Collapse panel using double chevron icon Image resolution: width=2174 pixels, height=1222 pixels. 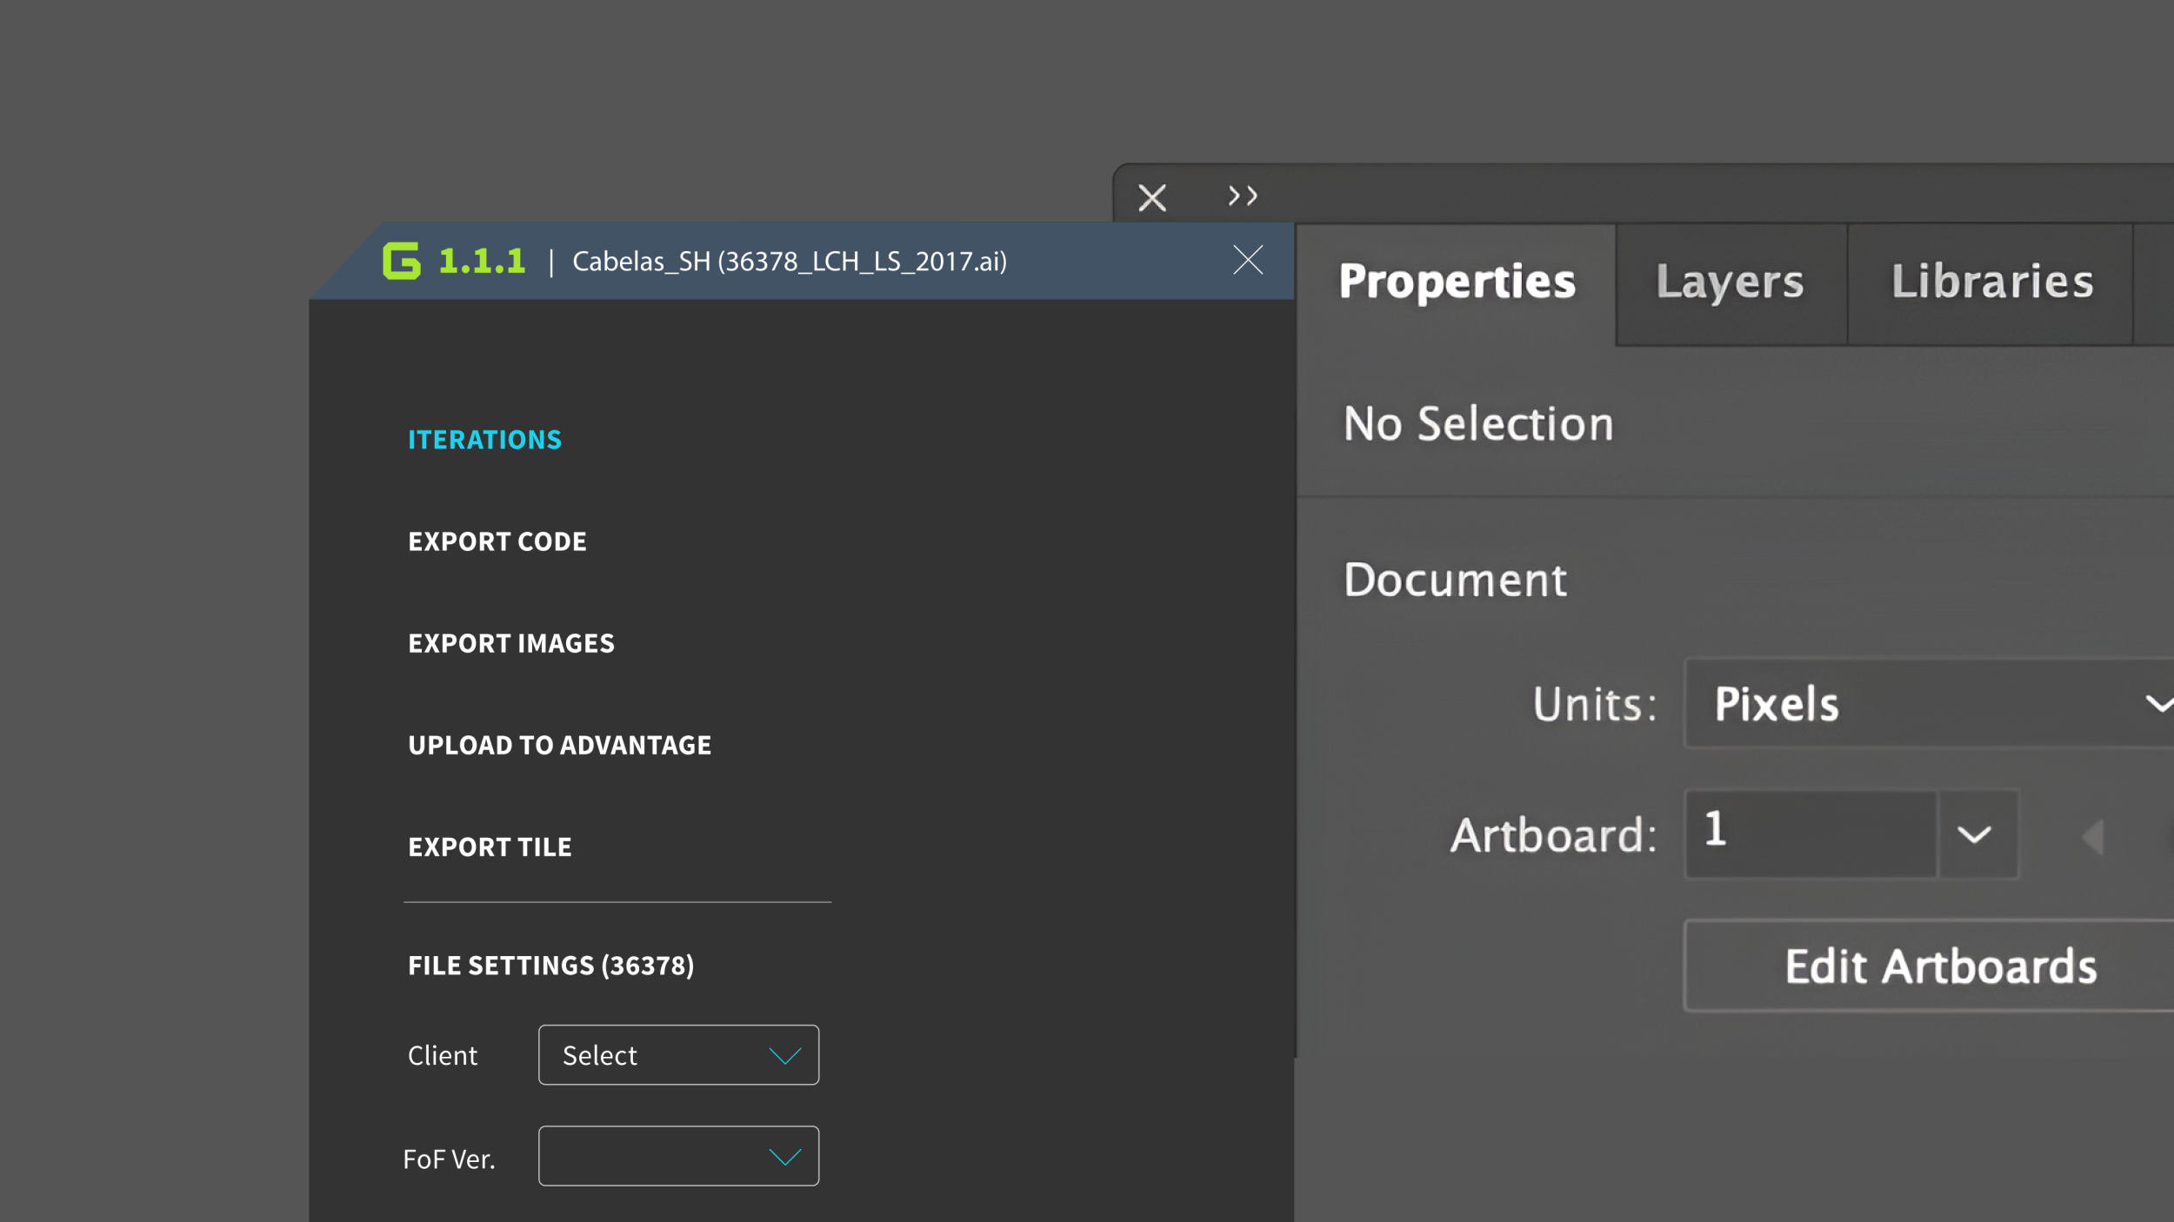pyautogui.click(x=1243, y=196)
